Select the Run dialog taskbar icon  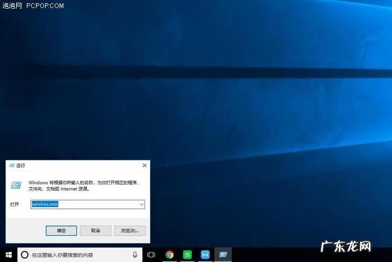[x=223, y=254]
